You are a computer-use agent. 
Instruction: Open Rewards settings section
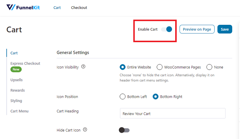[x=18, y=90]
